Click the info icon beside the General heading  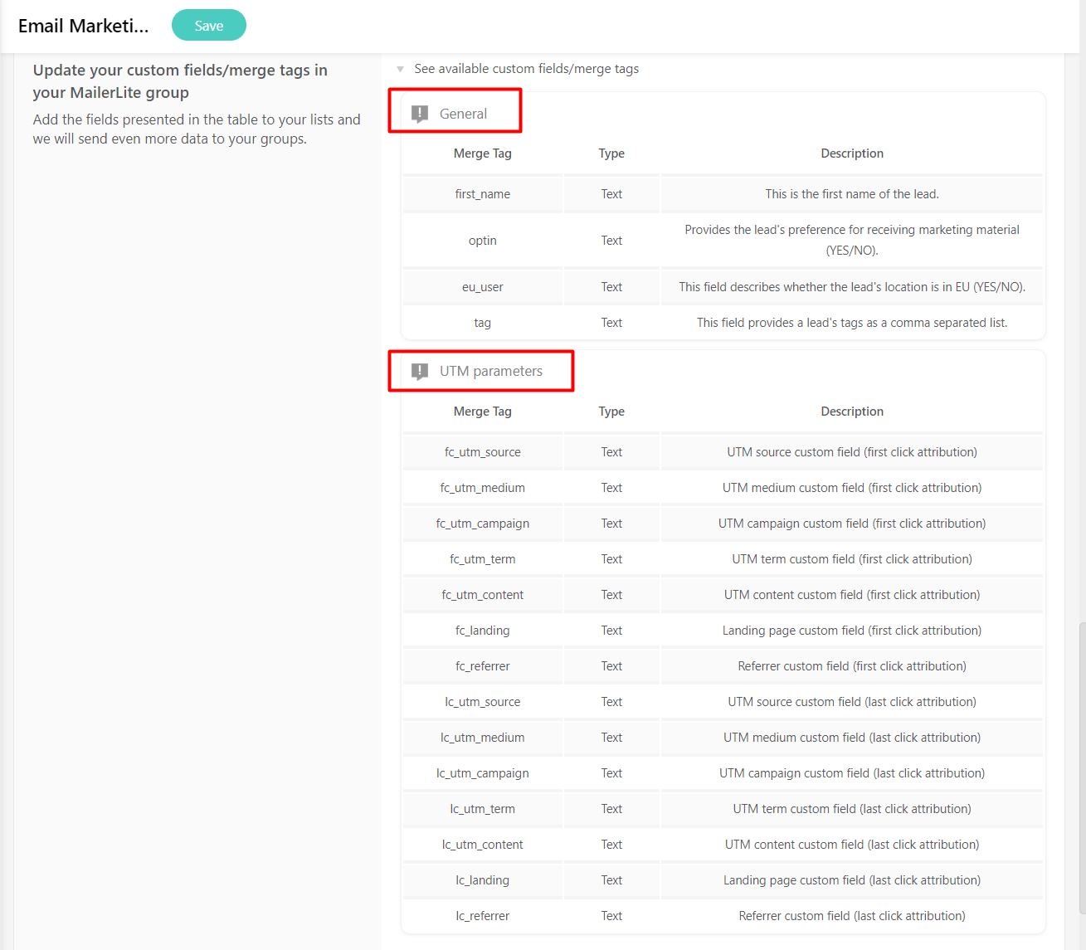419,114
